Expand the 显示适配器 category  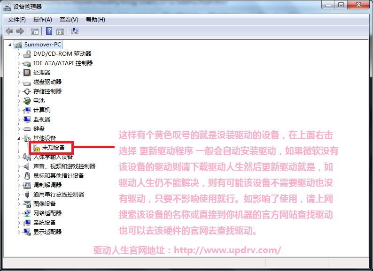tap(19, 232)
